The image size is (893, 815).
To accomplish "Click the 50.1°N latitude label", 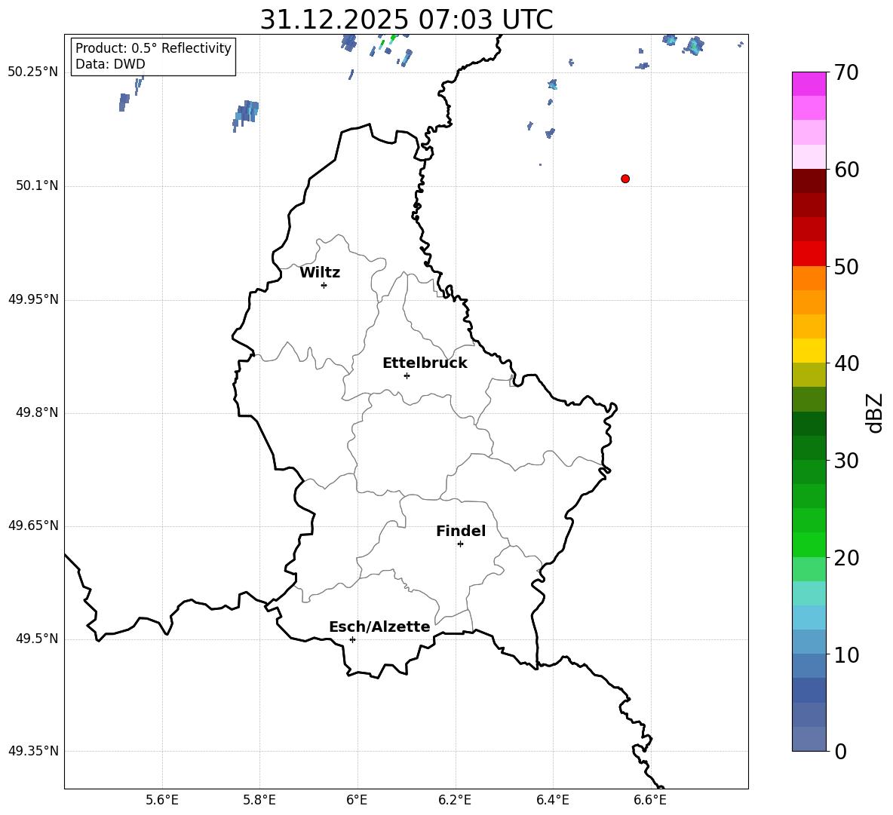I will pyautogui.click(x=37, y=186).
